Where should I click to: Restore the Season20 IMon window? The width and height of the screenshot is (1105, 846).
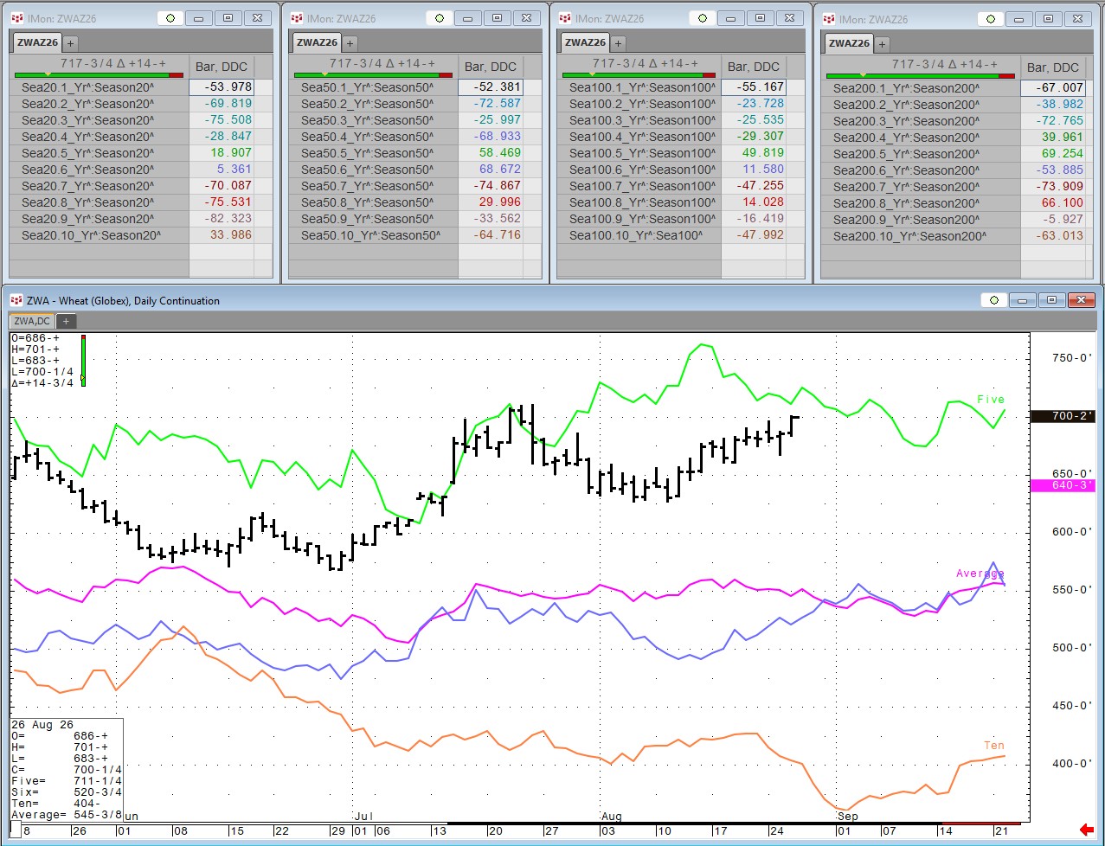[228, 18]
